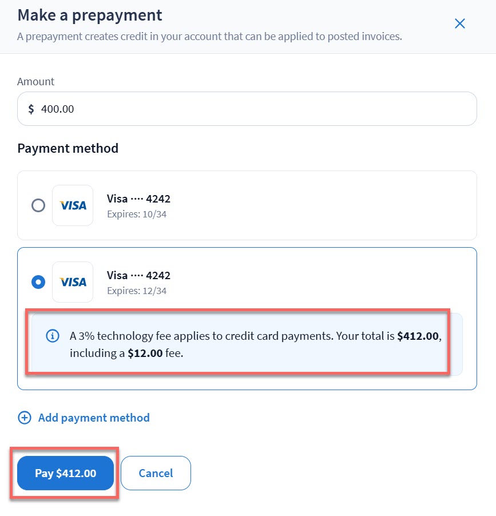Screen dimensions: 496x516
Task: Click the bold $12.00 fee amount
Action: click(145, 353)
